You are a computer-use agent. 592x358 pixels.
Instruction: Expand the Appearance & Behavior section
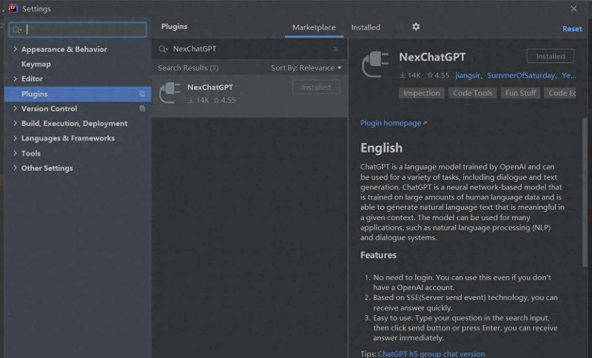15,49
